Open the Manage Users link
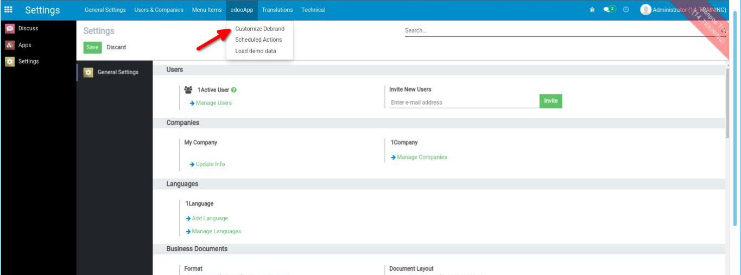The height and width of the screenshot is (275, 741). coord(213,103)
